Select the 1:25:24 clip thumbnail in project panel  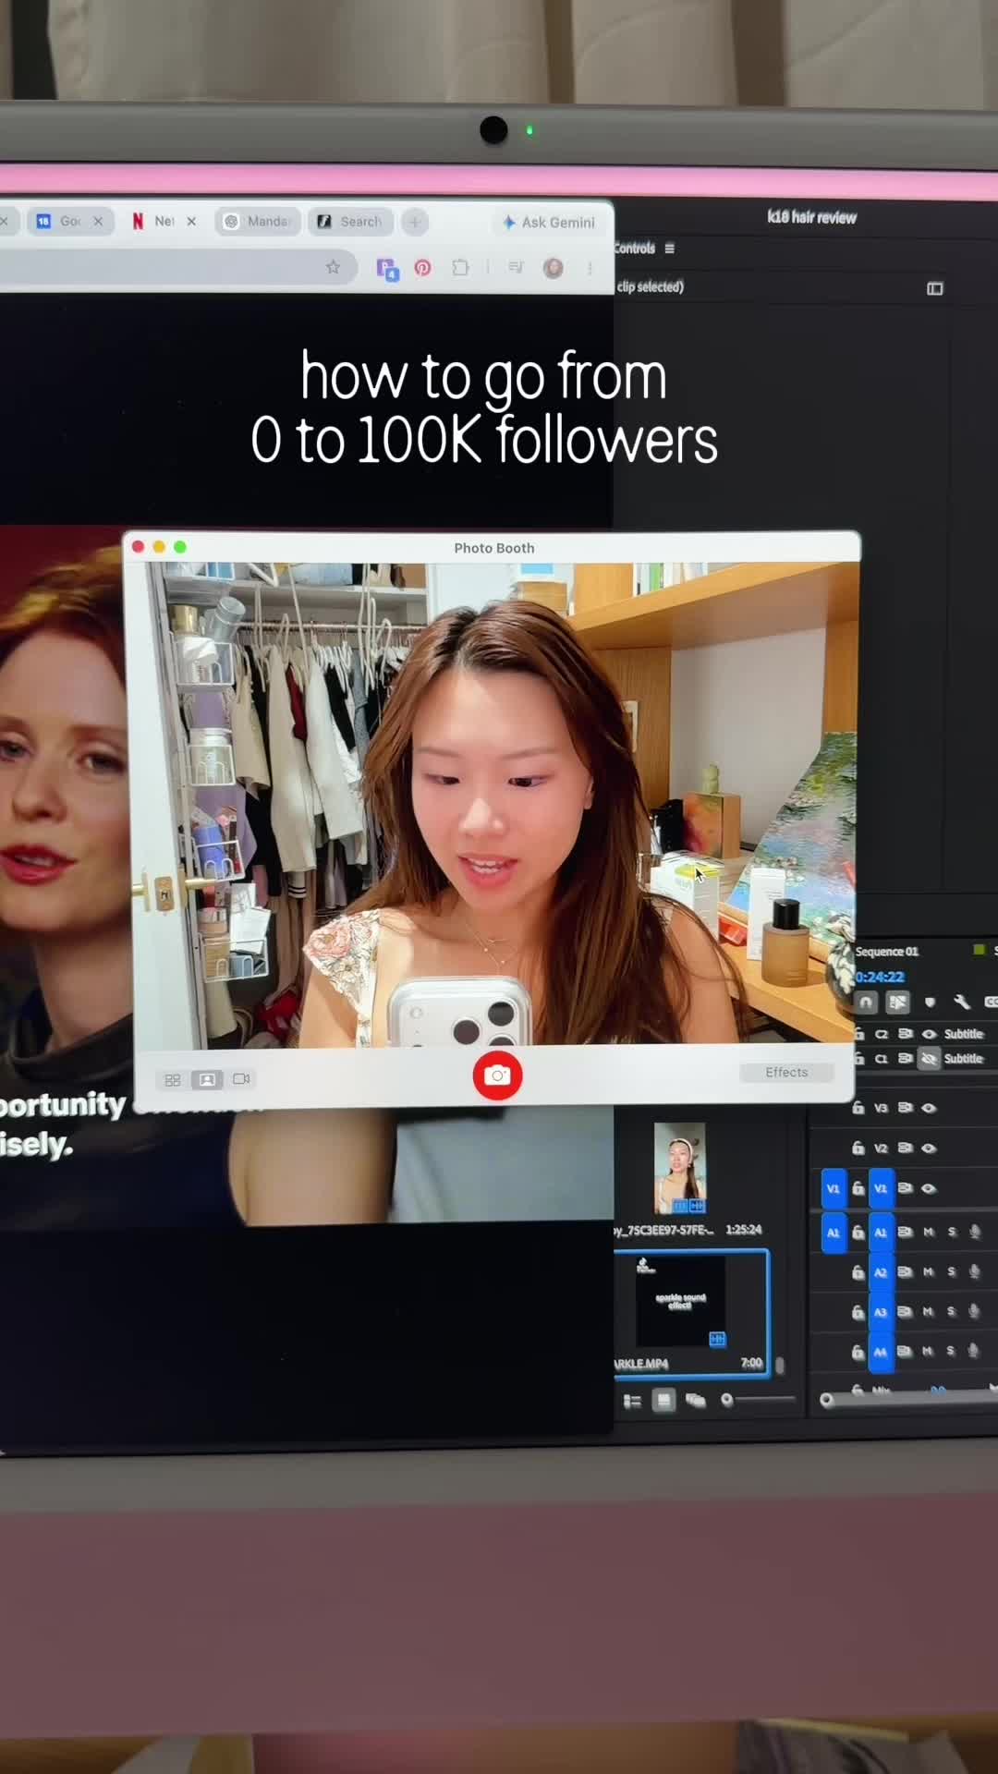click(680, 1168)
